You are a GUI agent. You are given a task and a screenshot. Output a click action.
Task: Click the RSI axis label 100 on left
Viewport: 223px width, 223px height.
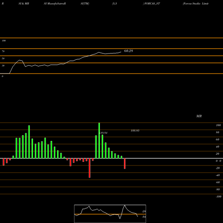pyautogui.click(x=4, y=41)
